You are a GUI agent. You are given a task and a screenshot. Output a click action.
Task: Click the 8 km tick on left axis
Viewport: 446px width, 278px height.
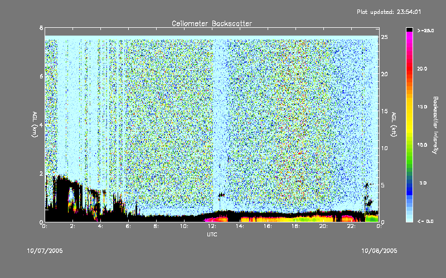pos(41,28)
